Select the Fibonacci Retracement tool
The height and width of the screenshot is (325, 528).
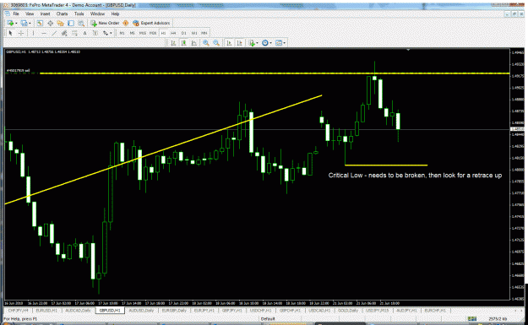tap(74, 33)
